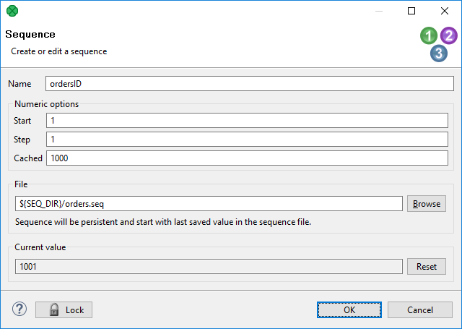Click the padlock icon on Lock button
The image size is (462, 329).
(54, 309)
